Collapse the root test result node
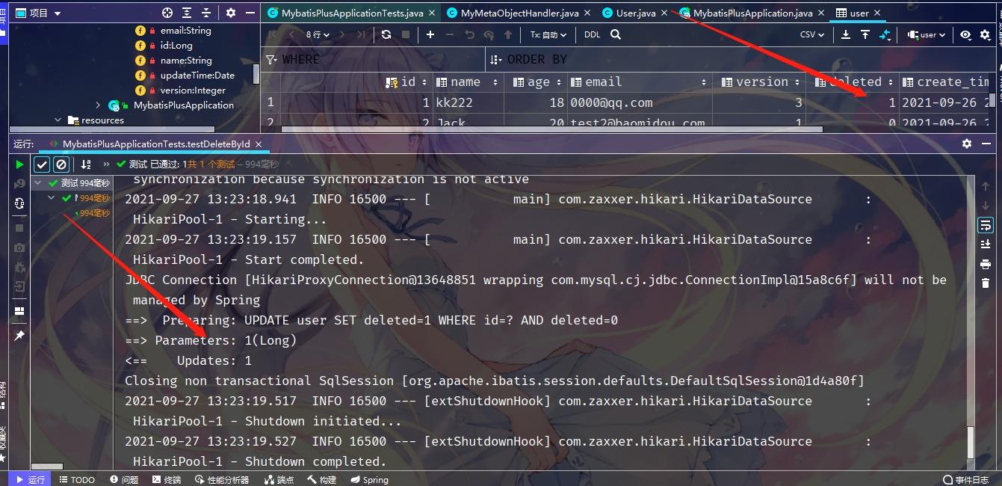Image resolution: width=1002 pixels, height=486 pixels. coord(39,183)
